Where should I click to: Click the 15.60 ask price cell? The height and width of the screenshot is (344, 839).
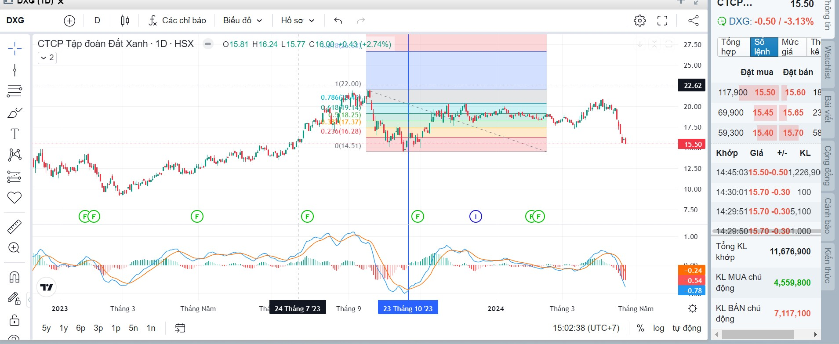click(795, 92)
